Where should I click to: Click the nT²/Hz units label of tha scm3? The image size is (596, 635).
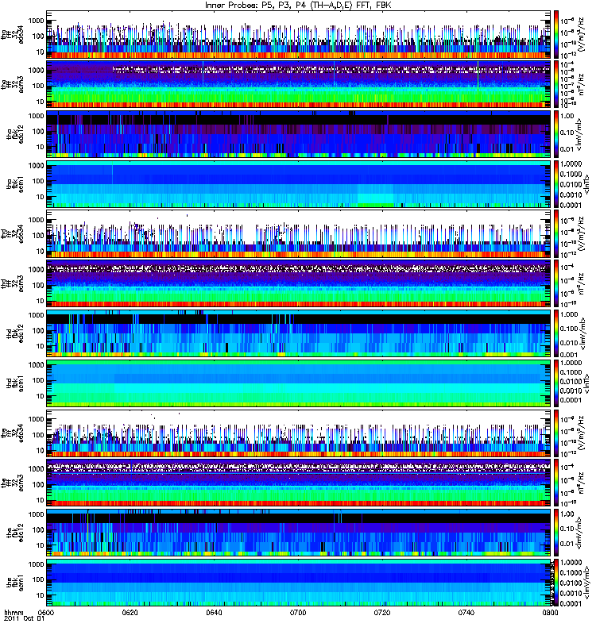[x=582, y=85]
